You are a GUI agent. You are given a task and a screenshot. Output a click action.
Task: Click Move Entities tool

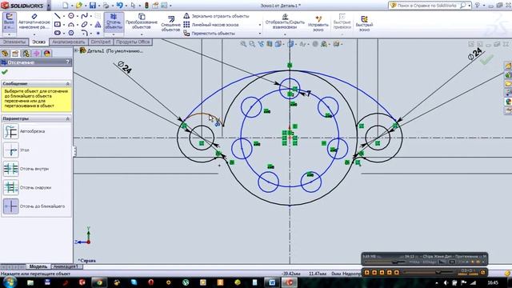(x=210, y=34)
